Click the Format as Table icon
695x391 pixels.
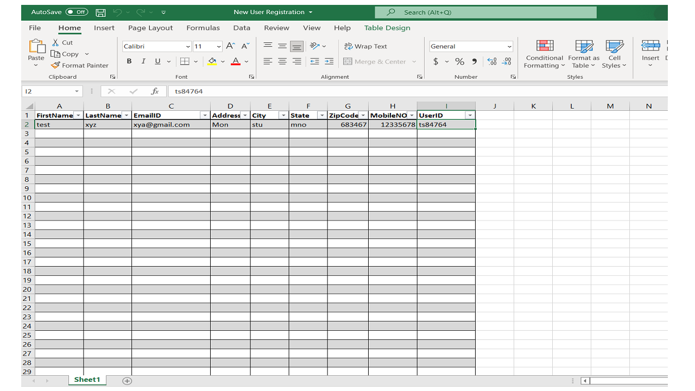click(x=584, y=46)
